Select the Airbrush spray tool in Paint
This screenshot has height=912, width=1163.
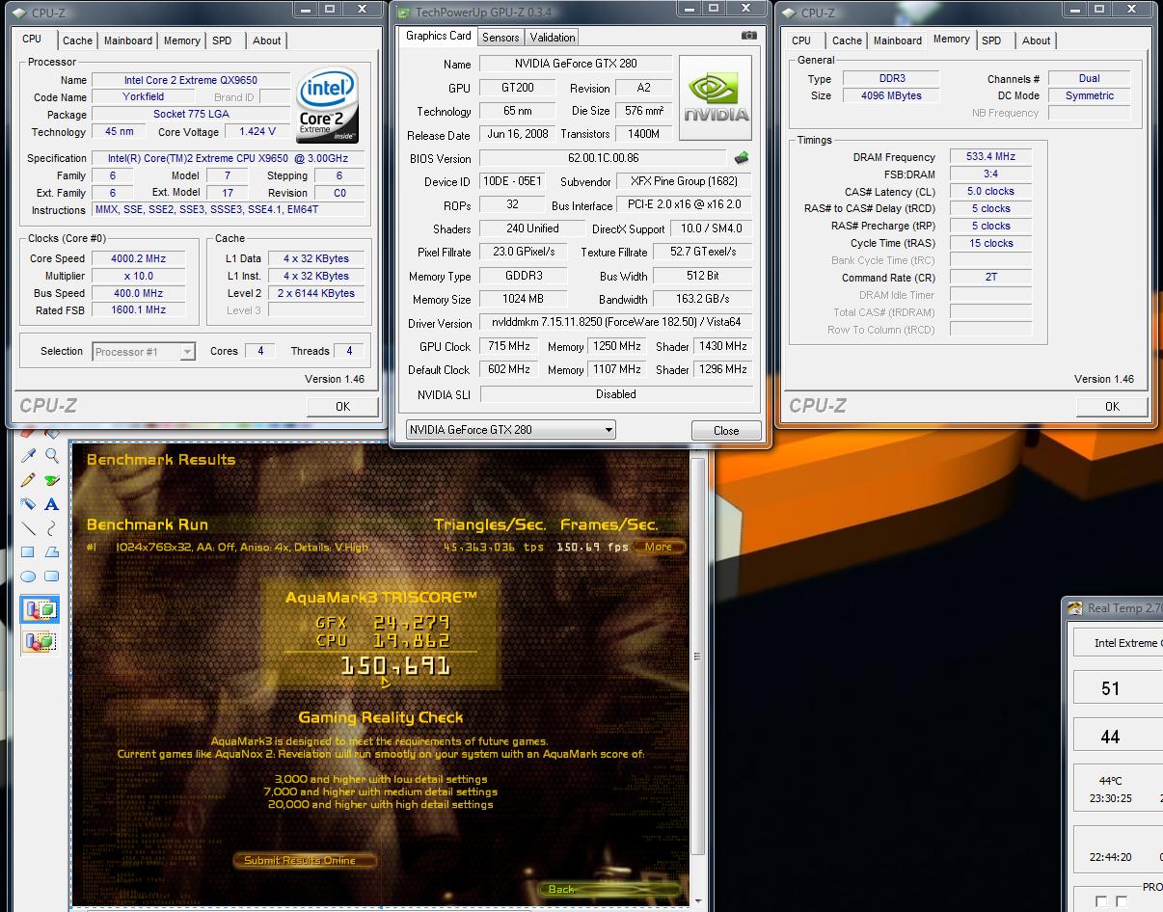(x=28, y=503)
